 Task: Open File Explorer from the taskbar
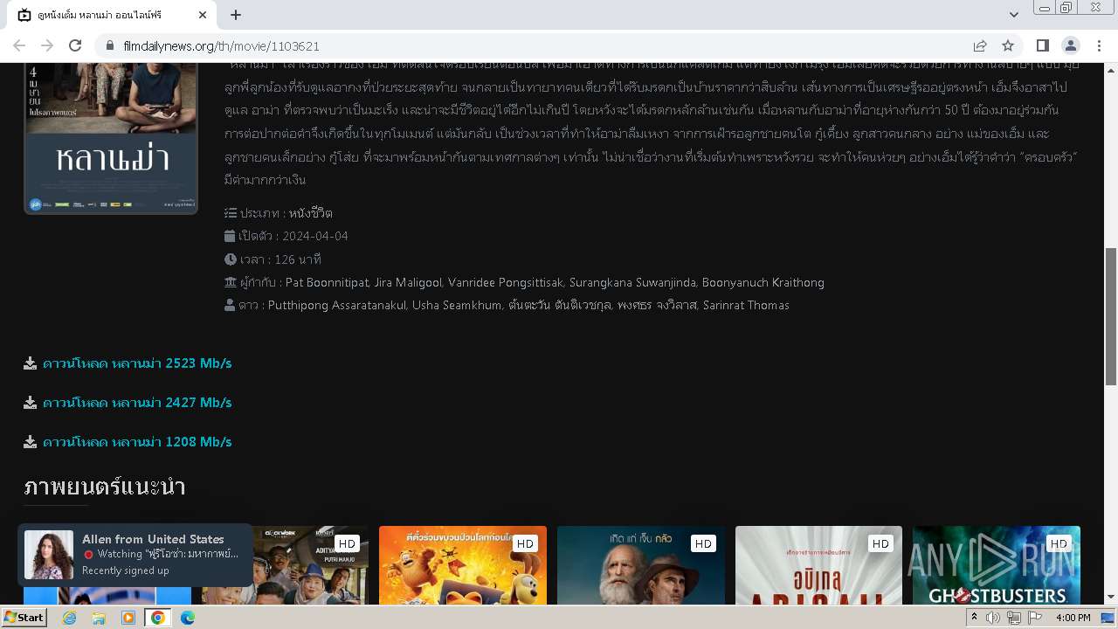coord(99,618)
